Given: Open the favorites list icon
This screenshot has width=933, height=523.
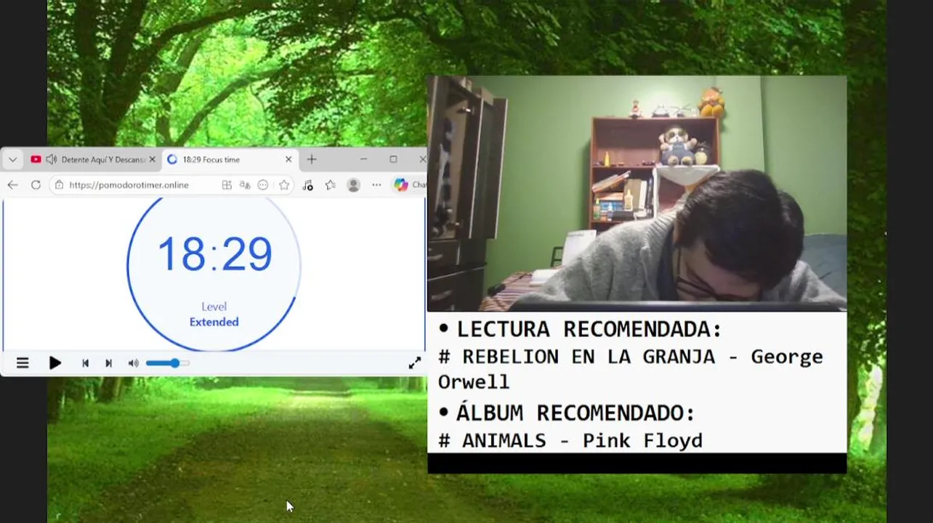Looking at the screenshot, I should coord(331,185).
